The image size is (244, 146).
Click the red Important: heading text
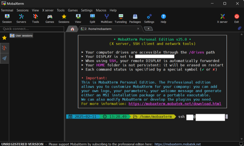point(96,78)
